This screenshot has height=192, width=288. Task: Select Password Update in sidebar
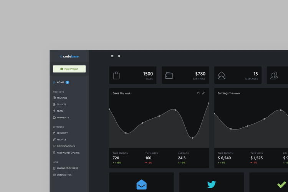68,153
